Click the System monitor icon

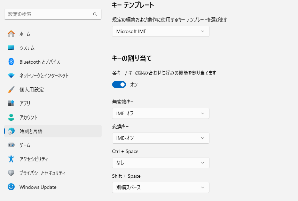click(x=11, y=48)
